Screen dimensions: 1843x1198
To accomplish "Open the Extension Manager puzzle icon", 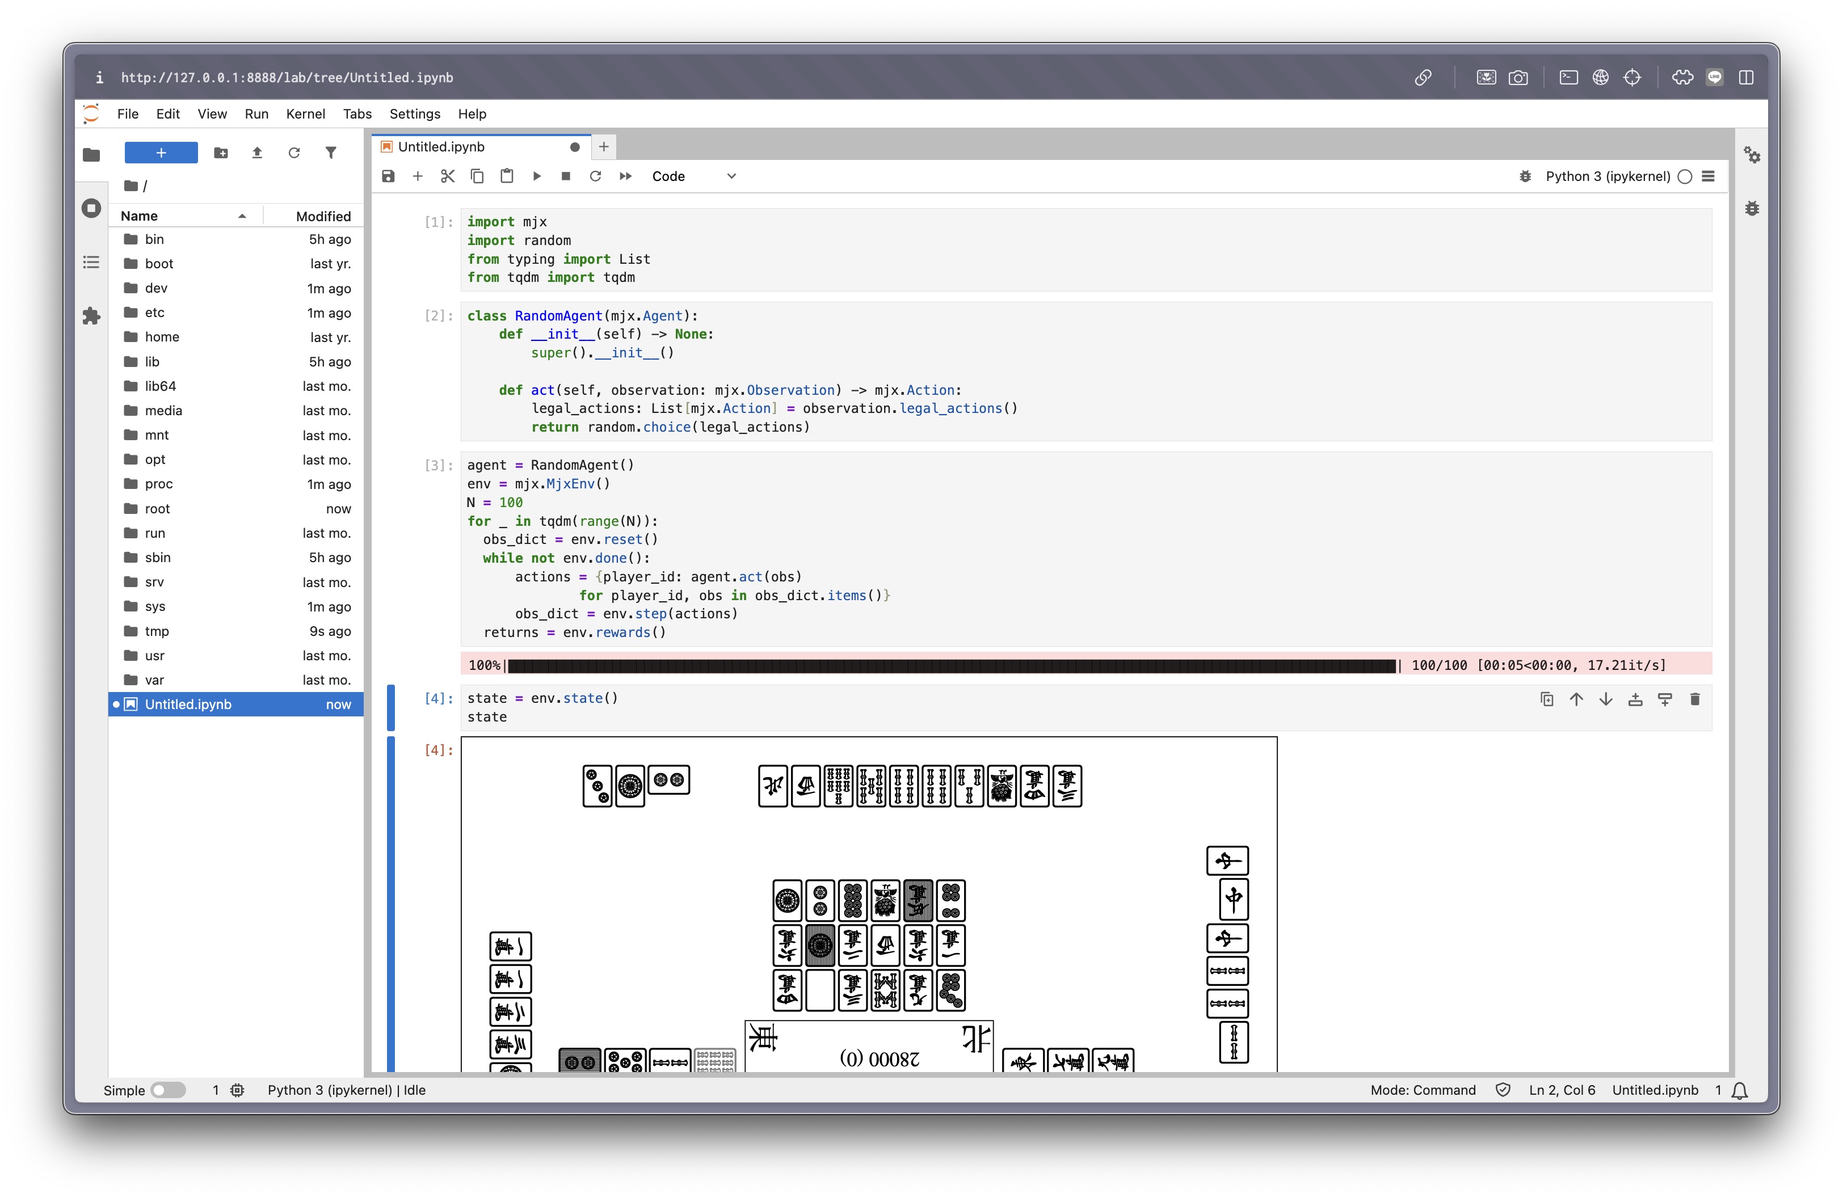I will click(x=91, y=316).
